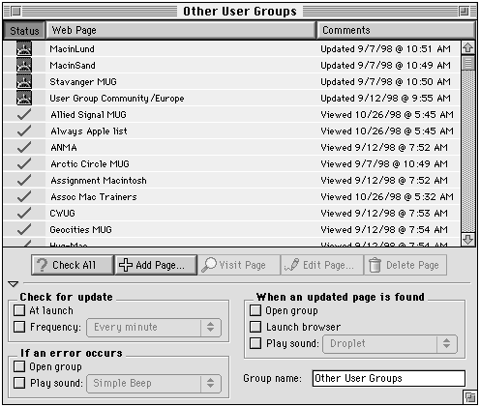The height and width of the screenshot is (407, 480).
Task: Click the trash can icon on Delete Page
Action: pos(375,265)
